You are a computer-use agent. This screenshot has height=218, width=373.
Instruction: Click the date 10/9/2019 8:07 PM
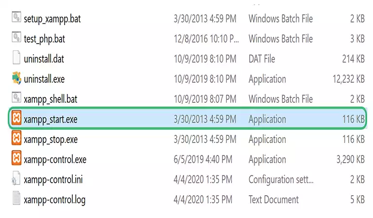coord(205,99)
